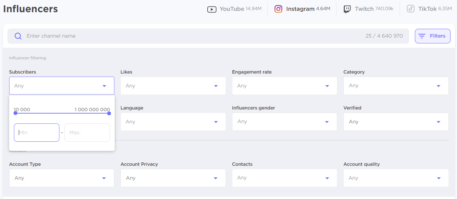Viewport: 457px width, 199px height.
Task: Collapse the Subscribers dropdown
Action: [x=62, y=86]
